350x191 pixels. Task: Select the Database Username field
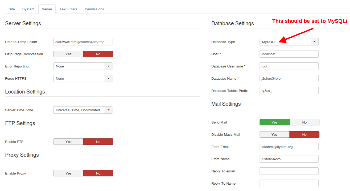pyautogui.click(x=289, y=66)
